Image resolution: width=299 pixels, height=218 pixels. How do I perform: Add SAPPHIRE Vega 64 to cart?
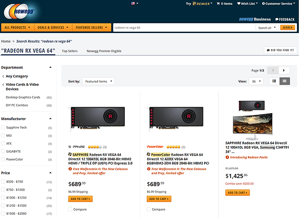pos(80,199)
